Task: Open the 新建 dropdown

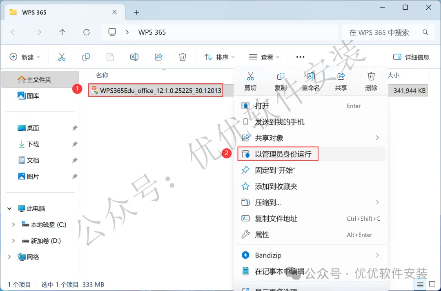Action: (25, 57)
